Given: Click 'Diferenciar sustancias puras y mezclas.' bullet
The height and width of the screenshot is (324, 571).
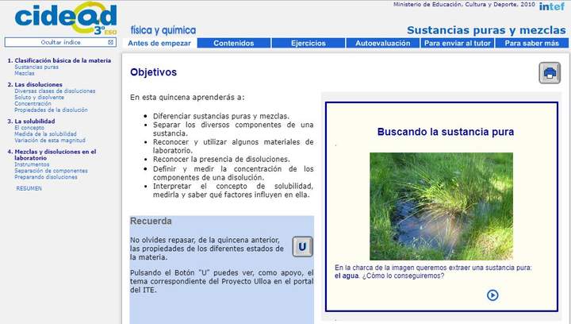Looking at the screenshot, I should click(221, 116).
